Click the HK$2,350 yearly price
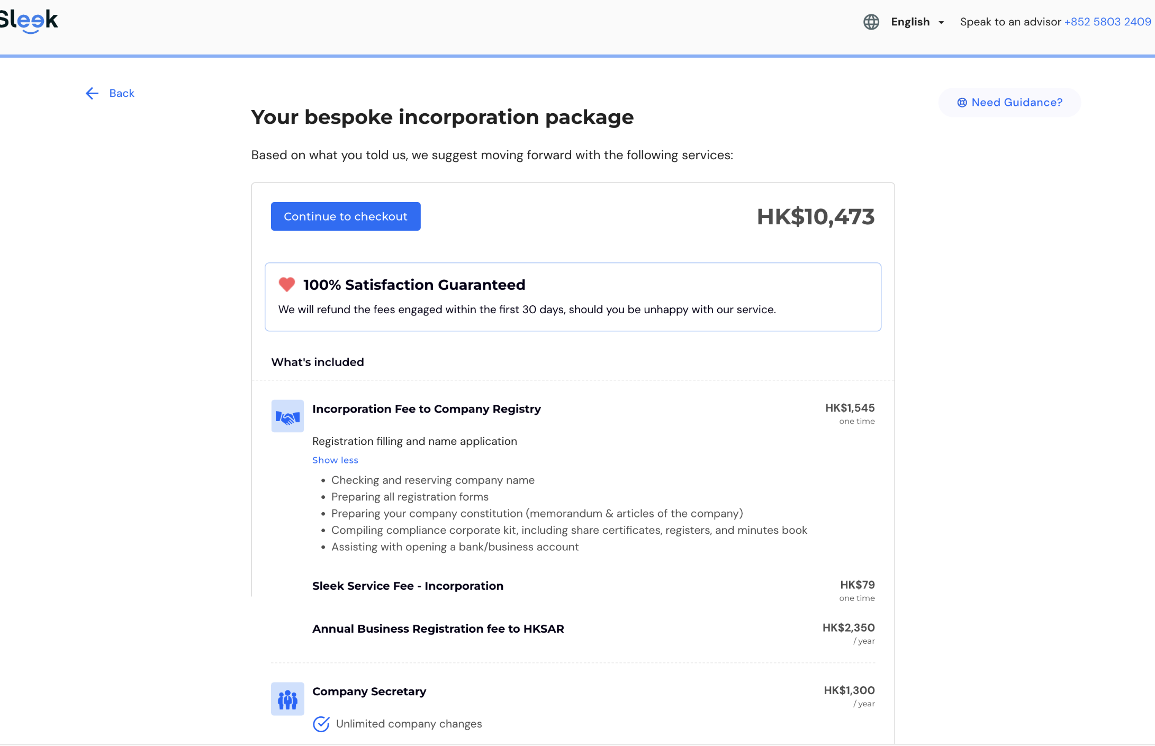The height and width of the screenshot is (746, 1155). (849, 627)
